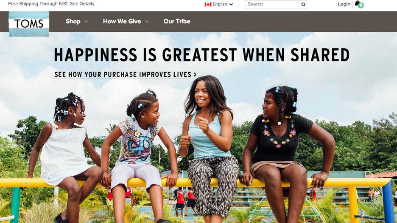Expand the chevron next to Shop
397x223 pixels.
86,22
